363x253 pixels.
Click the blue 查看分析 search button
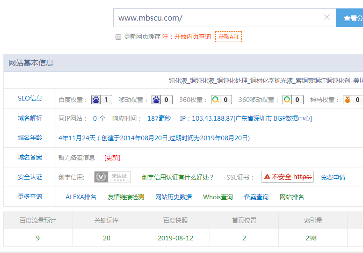point(349,18)
